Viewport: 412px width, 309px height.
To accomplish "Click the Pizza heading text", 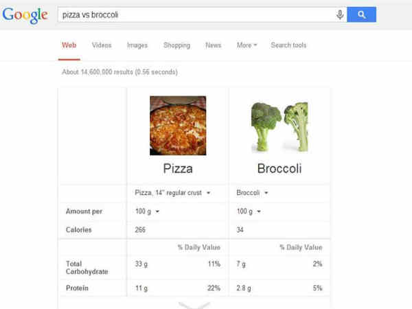I will pyautogui.click(x=178, y=168).
